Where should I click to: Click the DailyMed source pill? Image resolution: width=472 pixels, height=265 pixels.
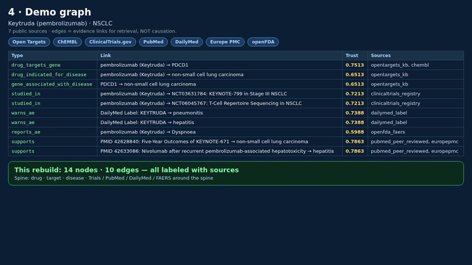click(187, 42)
